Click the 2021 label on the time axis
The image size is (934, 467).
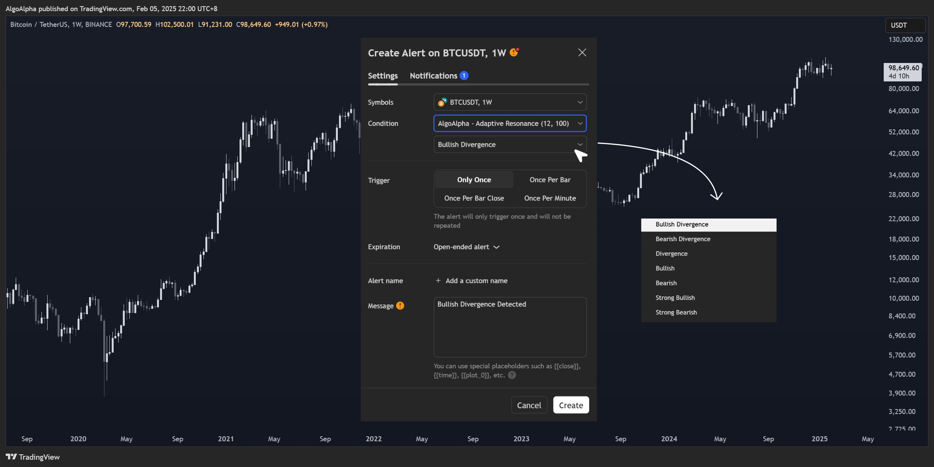coord(226,439)
